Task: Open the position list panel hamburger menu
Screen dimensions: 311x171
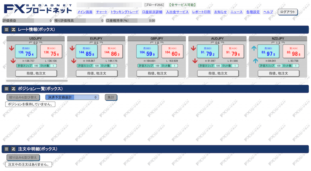Action: tap(6, 89)
